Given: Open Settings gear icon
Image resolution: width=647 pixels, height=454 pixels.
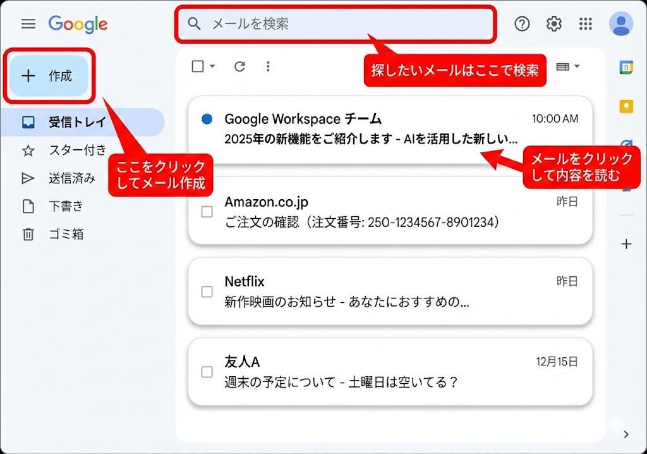Looking at the screenshot, I should [x=554, y=24].
